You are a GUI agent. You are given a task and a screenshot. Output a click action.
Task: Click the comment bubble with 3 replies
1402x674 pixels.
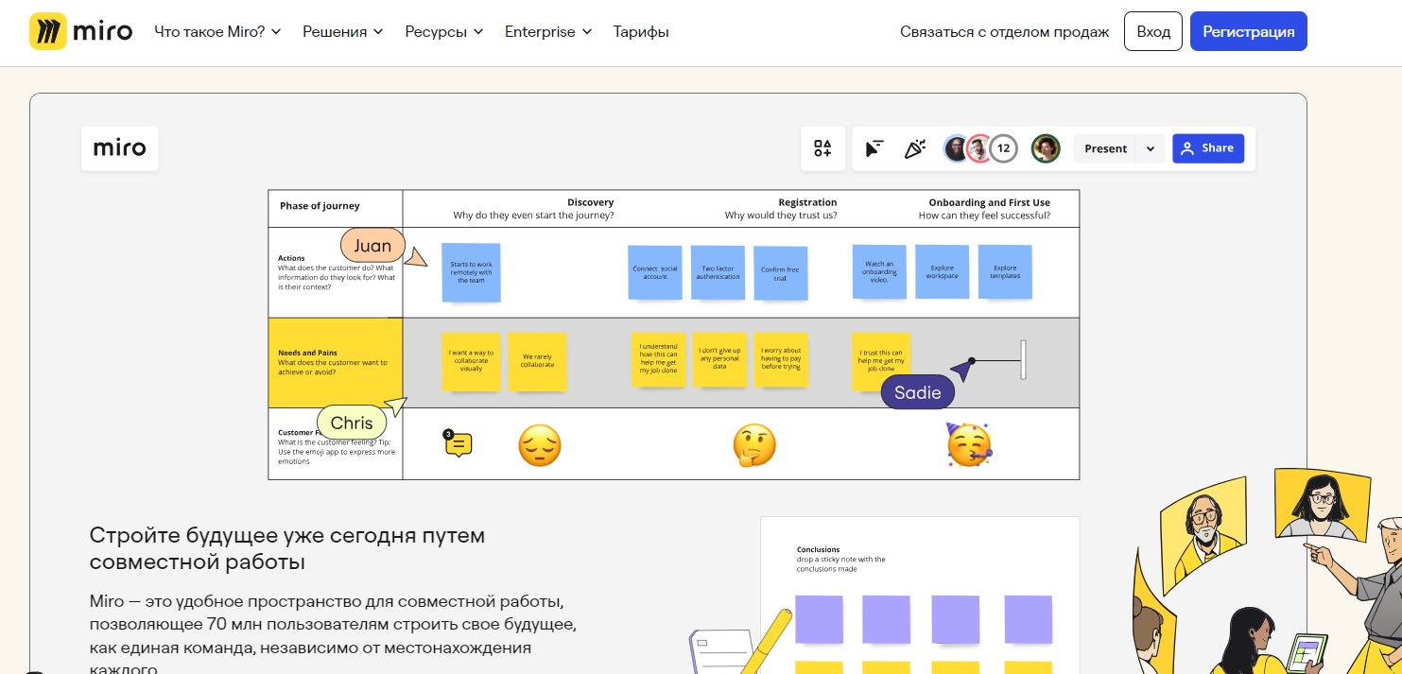coord(459,444)
